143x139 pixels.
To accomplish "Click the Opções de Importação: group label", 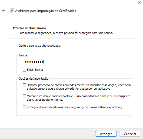I will click(x=34, y=79).
